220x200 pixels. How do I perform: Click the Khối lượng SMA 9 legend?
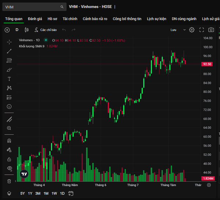pos(32,46)
